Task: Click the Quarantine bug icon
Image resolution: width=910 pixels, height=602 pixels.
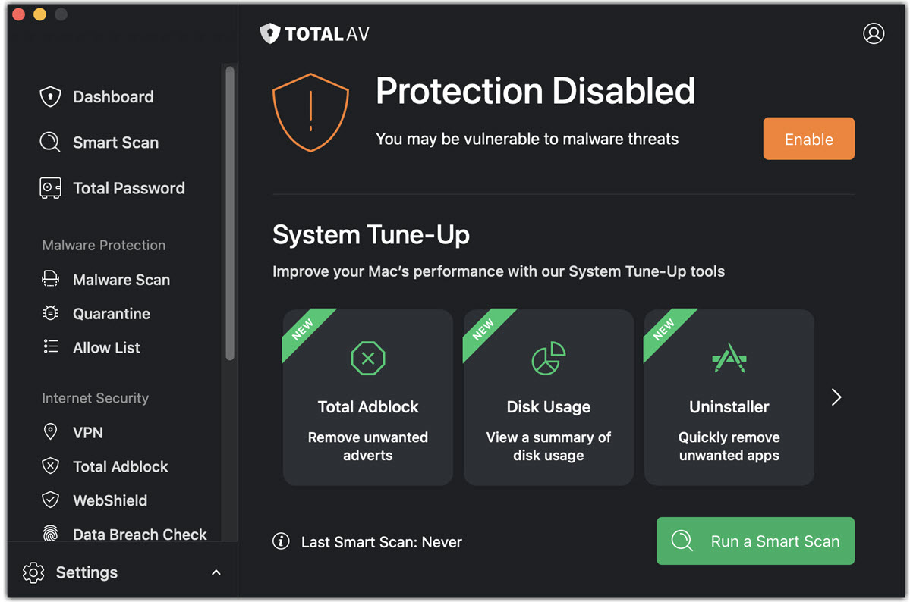Action: 50,313
